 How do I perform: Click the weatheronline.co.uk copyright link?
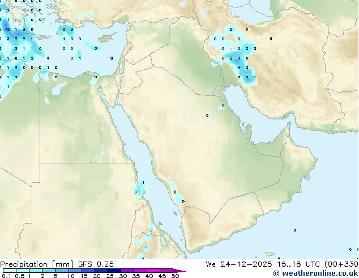[x=316, y=273]
